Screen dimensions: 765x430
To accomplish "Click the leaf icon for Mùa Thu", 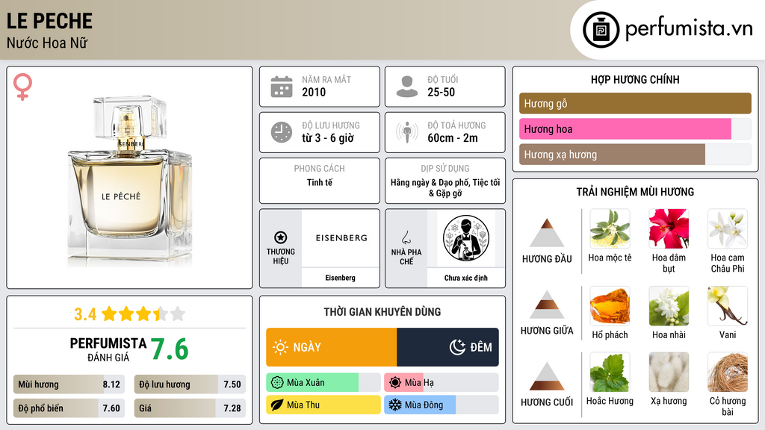I will [x=277, y=405].
